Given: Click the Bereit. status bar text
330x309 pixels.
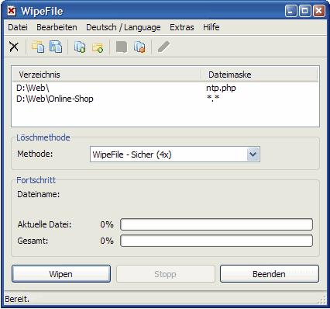Looking at the screenshot, I should click(17, 299).
